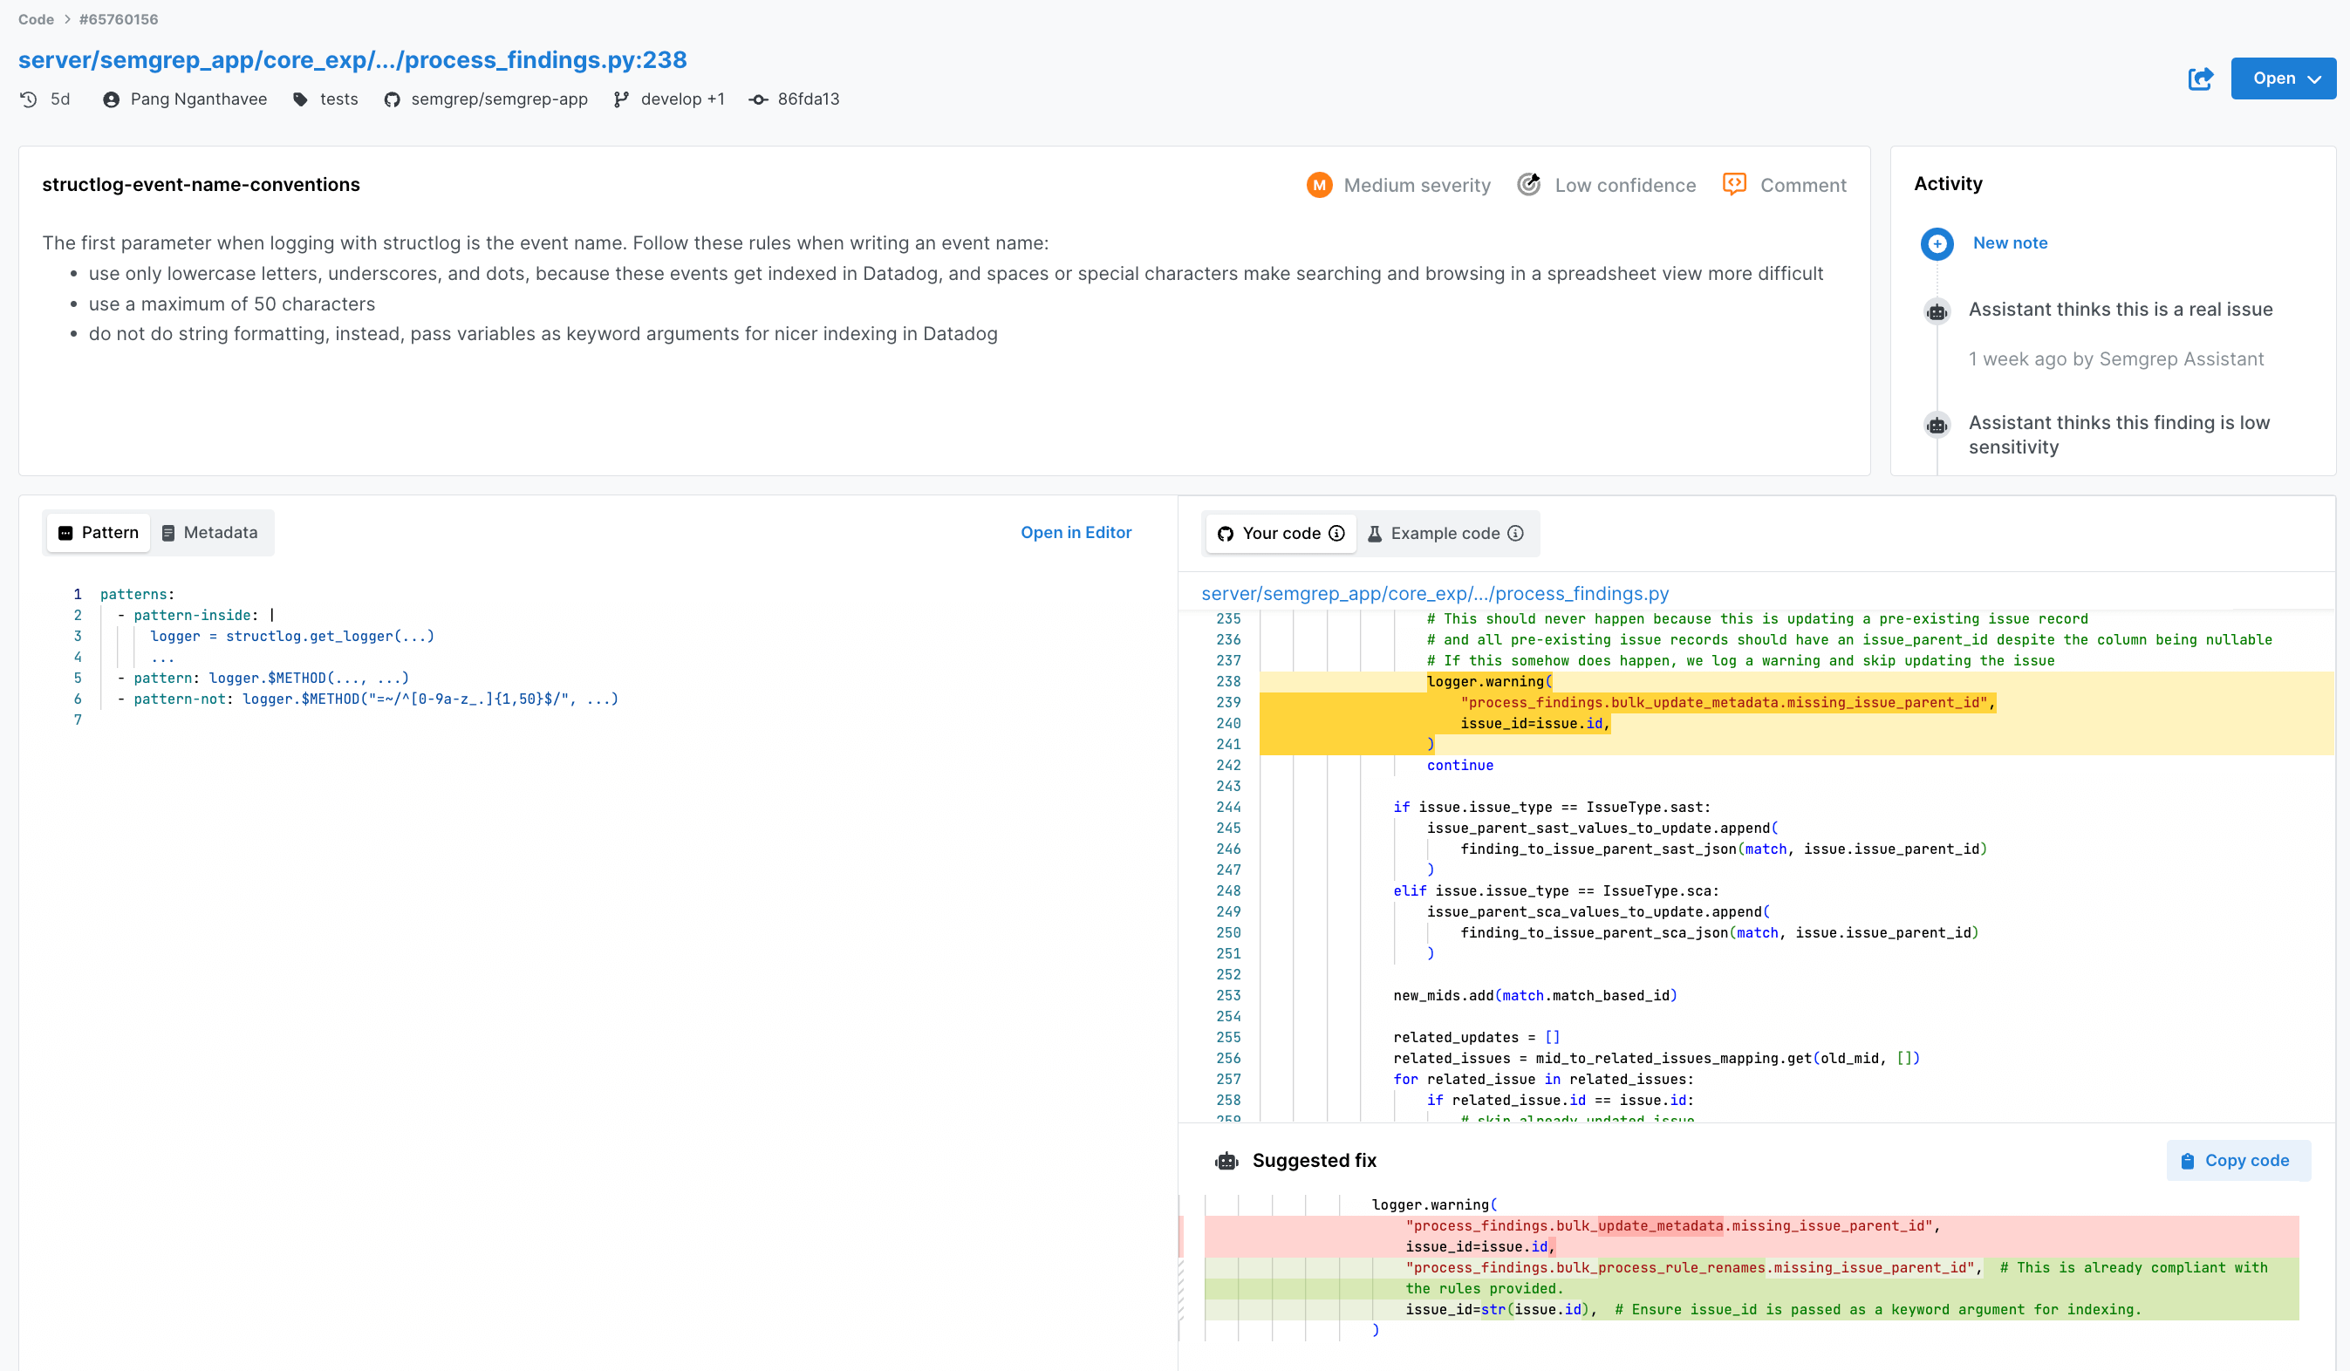Click the GitHub icon beside semgrep/semgrep-app
Viewport: 2350px width, 1371px height.
click(x=393, y=99)
